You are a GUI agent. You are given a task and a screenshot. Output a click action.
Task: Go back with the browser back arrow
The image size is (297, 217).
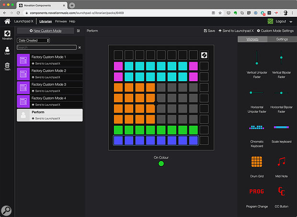[5, 13]
